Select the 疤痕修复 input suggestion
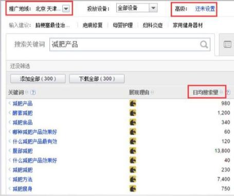 93,25
